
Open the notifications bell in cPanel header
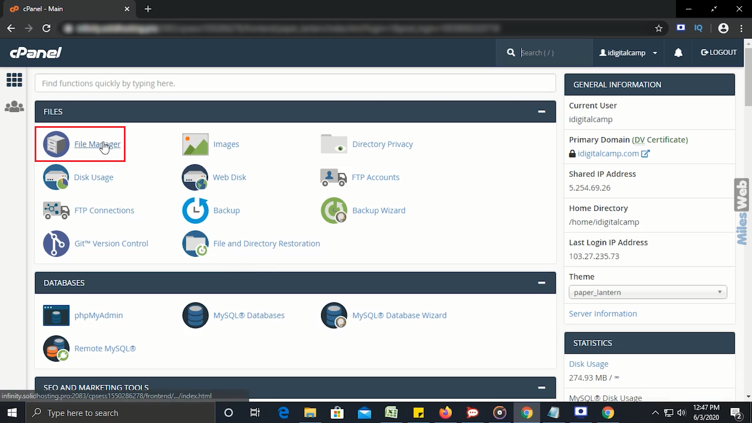pos(678,53)
